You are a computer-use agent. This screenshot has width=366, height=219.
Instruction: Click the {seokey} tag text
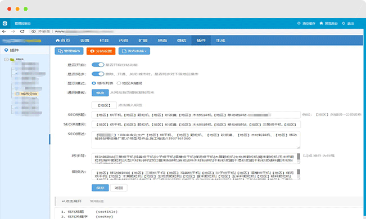click(105, 217)
